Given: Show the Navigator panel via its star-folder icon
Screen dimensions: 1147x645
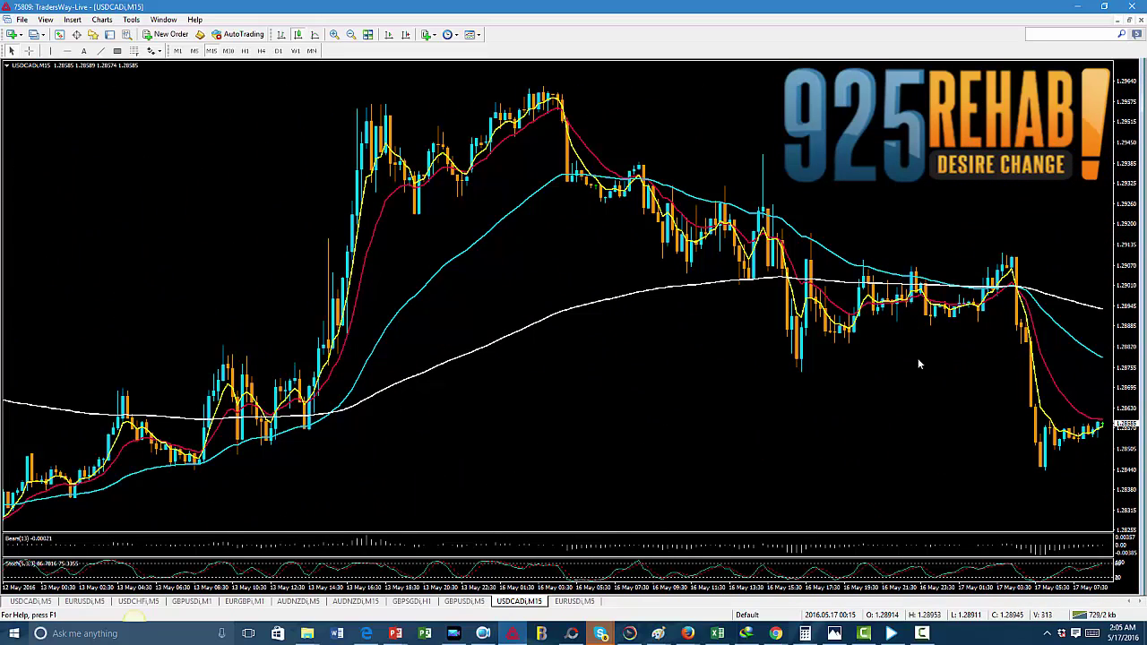Looking at the screenshot, I should pyautogui.click(x=93, y=35).
